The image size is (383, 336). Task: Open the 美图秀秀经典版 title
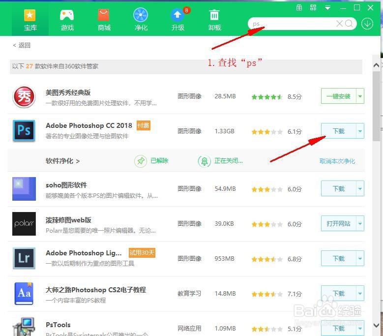68,92
